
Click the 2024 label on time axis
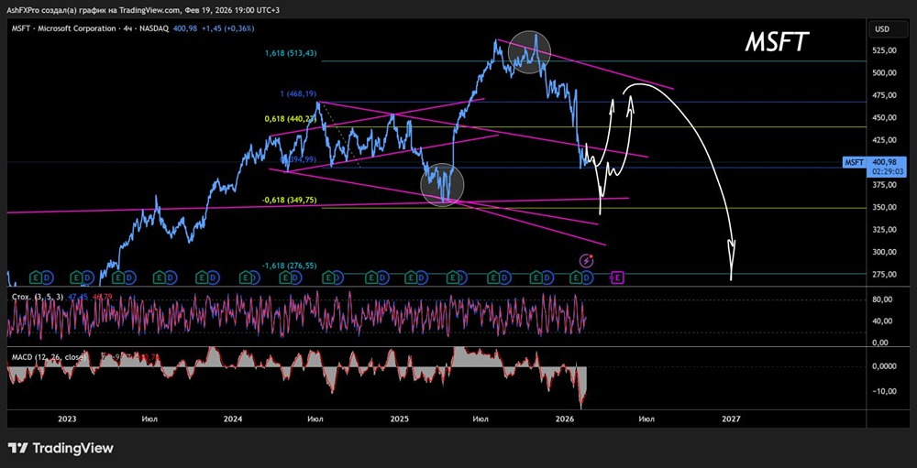coord(233,419)
